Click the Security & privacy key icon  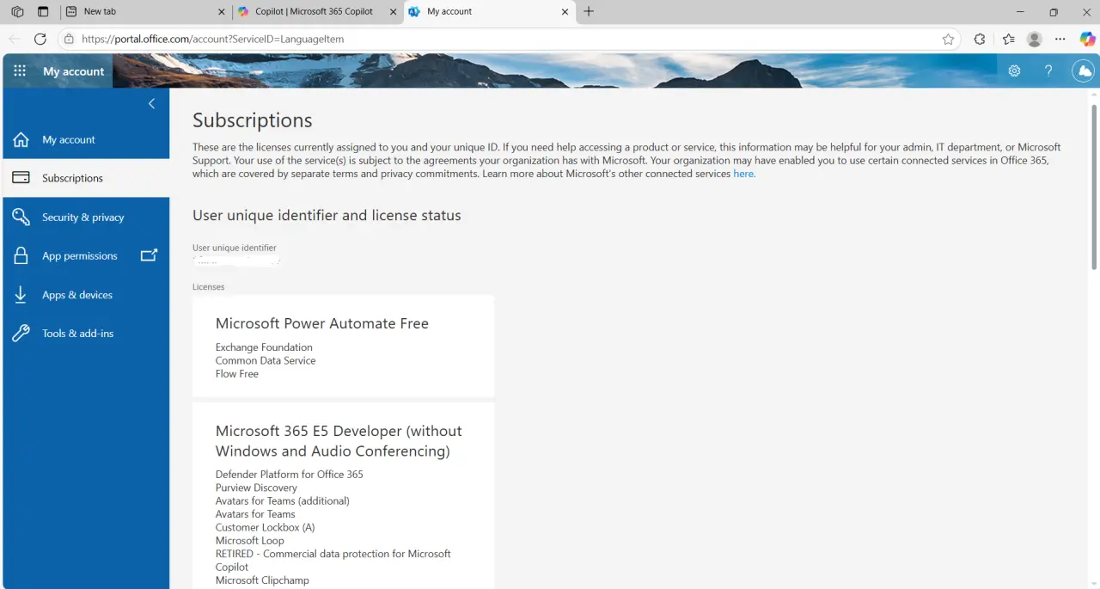click(21, 218)
